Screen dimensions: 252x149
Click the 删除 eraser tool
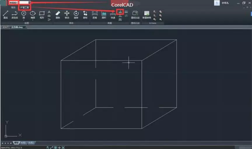pos(58,15)
